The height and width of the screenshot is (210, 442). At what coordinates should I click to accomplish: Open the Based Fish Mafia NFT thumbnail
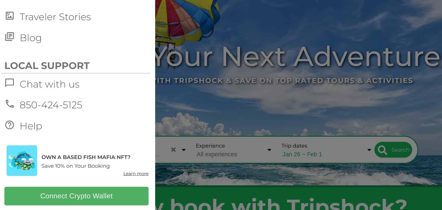tap(22, 161)
